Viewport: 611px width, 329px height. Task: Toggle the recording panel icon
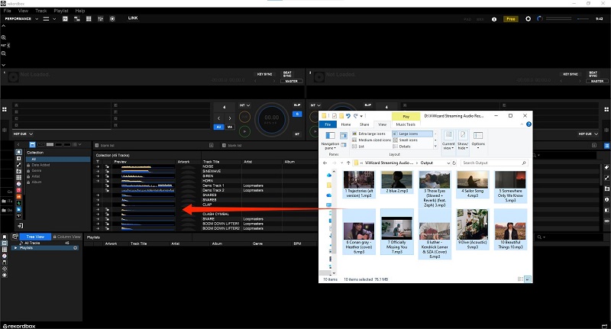[x=112, y=18]
